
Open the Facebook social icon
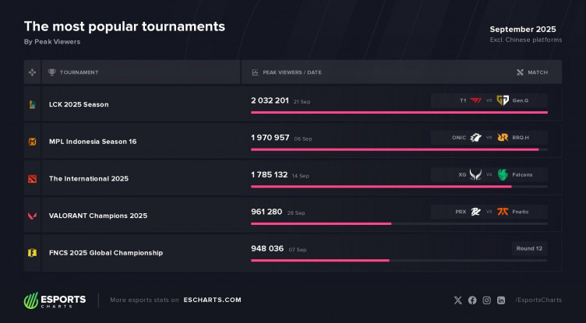[x=472, y=300]
